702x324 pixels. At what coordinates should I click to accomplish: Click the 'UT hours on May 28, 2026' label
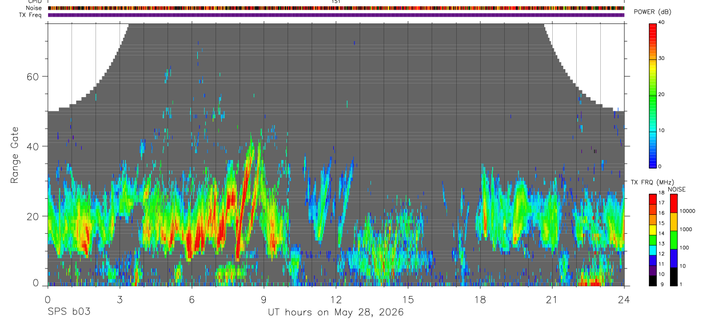(336, 313)
